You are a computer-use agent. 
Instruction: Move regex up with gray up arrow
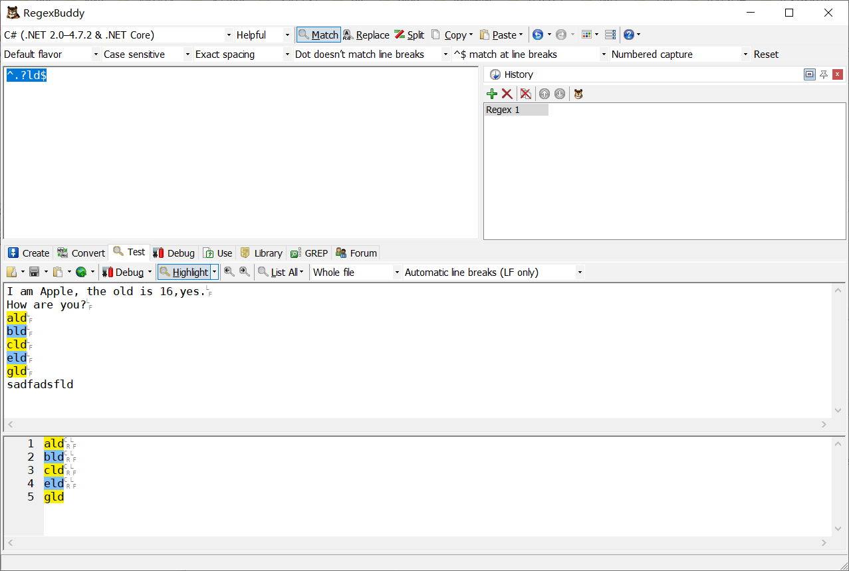(x=545, y=94)
